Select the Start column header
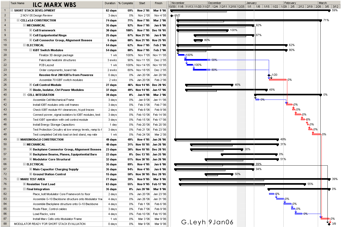Image resolution: width=341 pixels, height=227 pixels. click(142, 3)
